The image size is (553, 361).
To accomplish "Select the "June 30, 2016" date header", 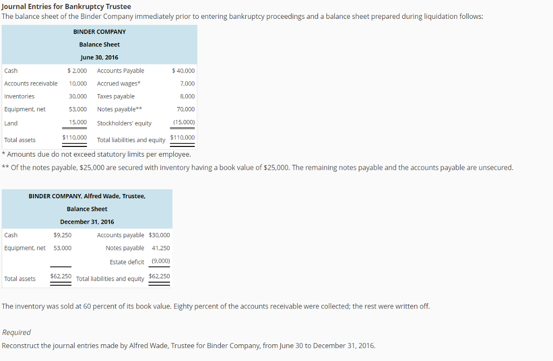I will click(x=99, y=57).
